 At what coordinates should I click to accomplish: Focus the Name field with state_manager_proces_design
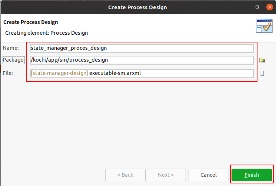142,48
